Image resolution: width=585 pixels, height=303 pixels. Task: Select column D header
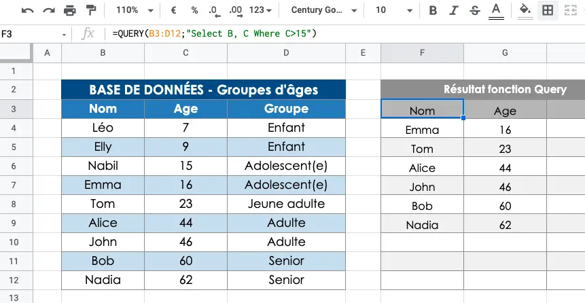(286, 53)
